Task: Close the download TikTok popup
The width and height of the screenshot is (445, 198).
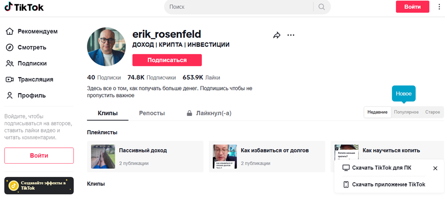Action: [x=435, y=168]
